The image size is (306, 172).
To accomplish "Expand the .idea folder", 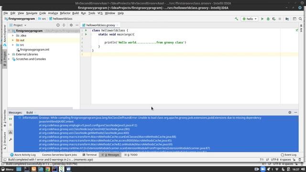I will pos(13,35).
